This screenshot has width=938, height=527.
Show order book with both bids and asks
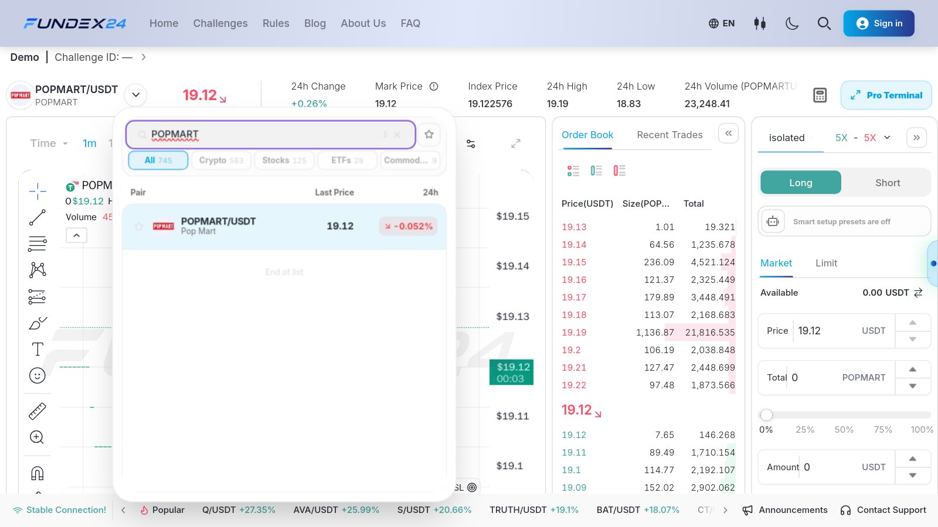click(x=573, y=170)
